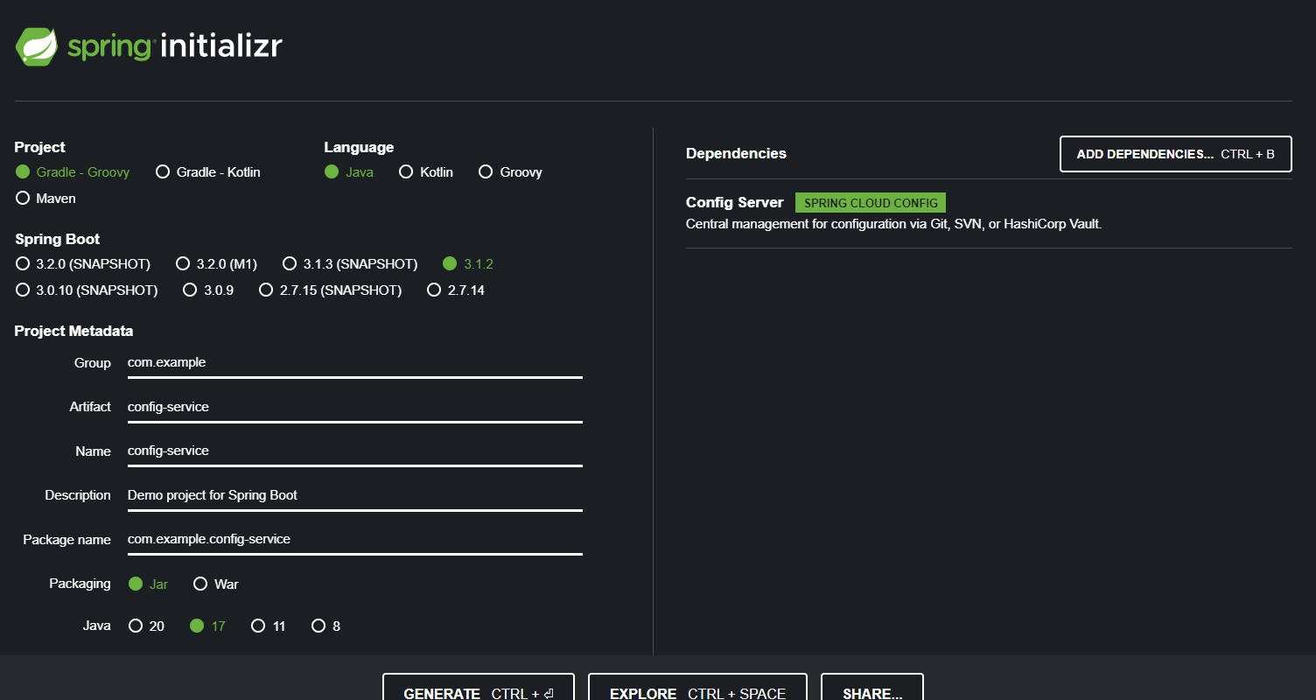Edit the project Description field
The height and width of the screenshot is (700, 1316).
click(354, 494)
